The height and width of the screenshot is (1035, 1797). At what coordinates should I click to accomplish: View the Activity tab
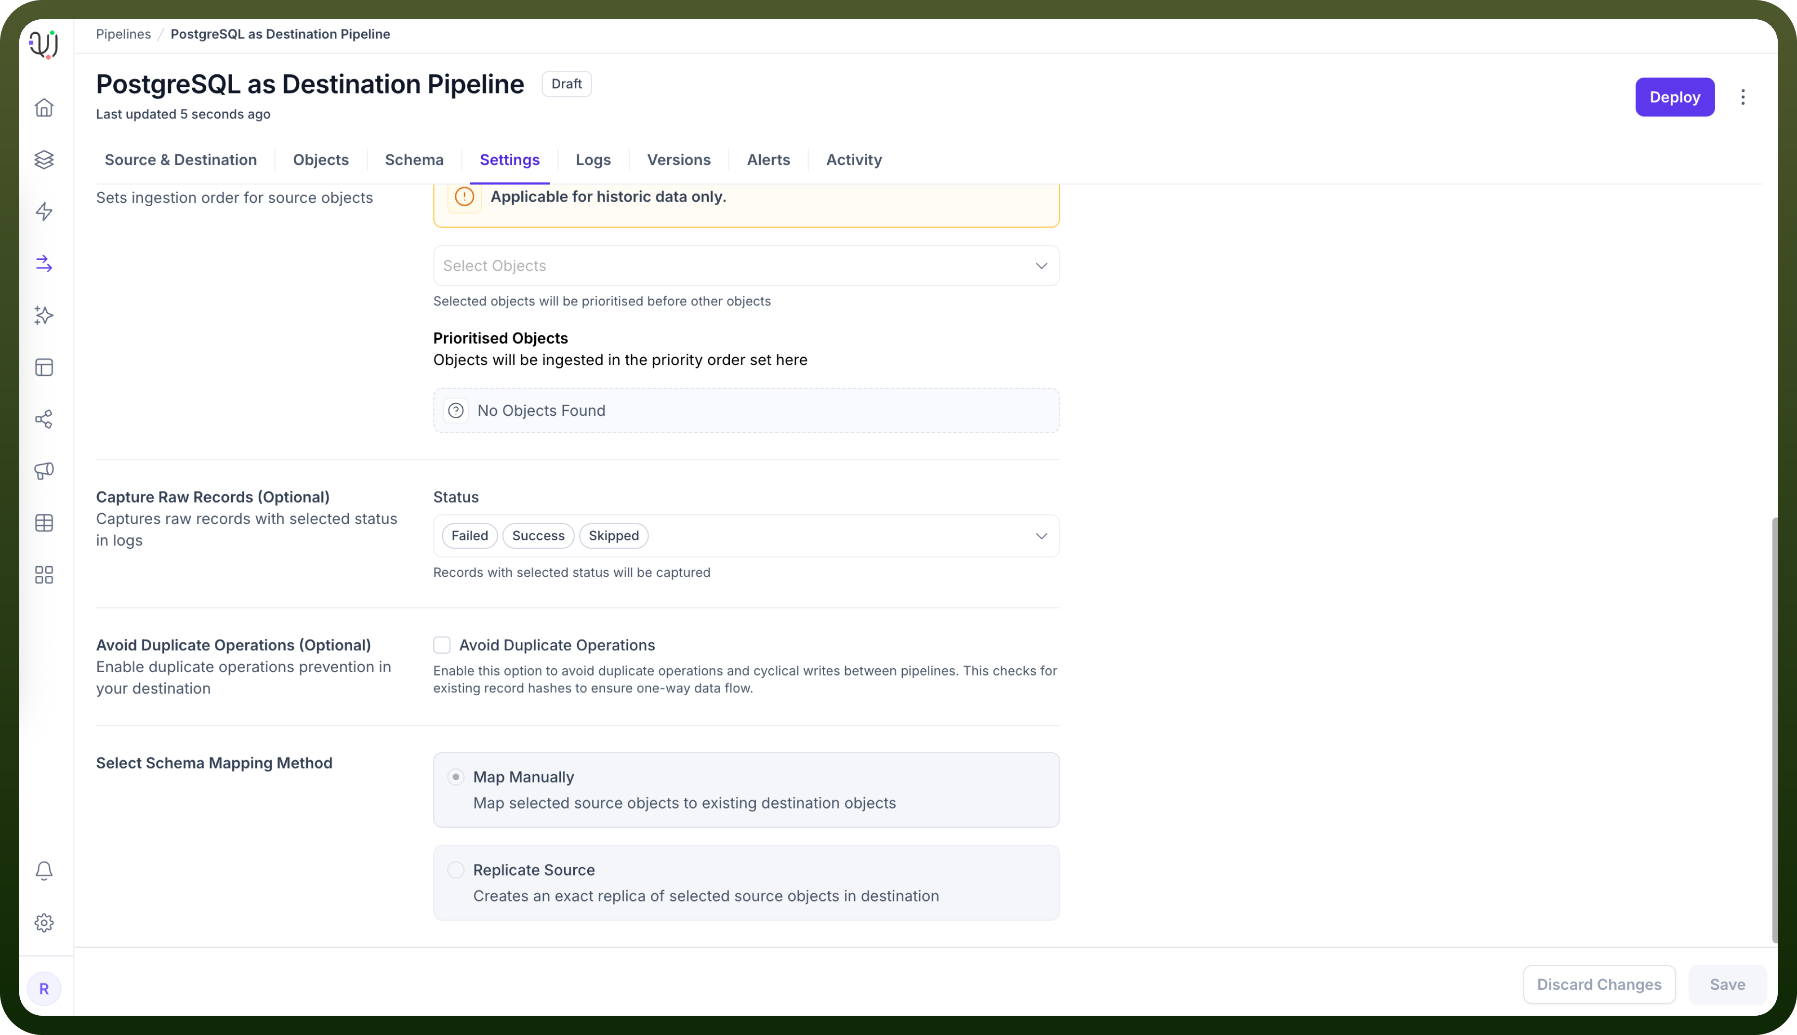pyautogui.click(x=854, y=160)
